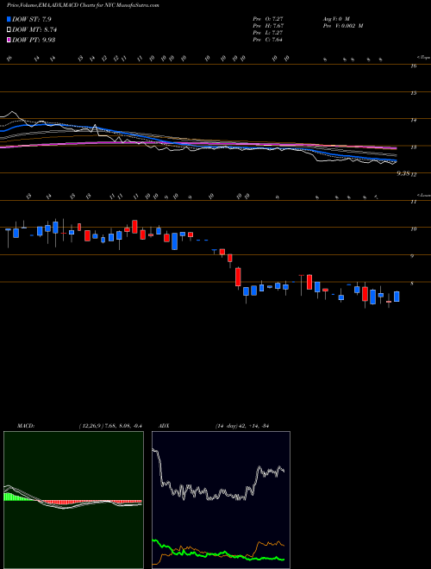
Task: Open the dark blue ADX indicator chart
Action: (x=221, y=500)
